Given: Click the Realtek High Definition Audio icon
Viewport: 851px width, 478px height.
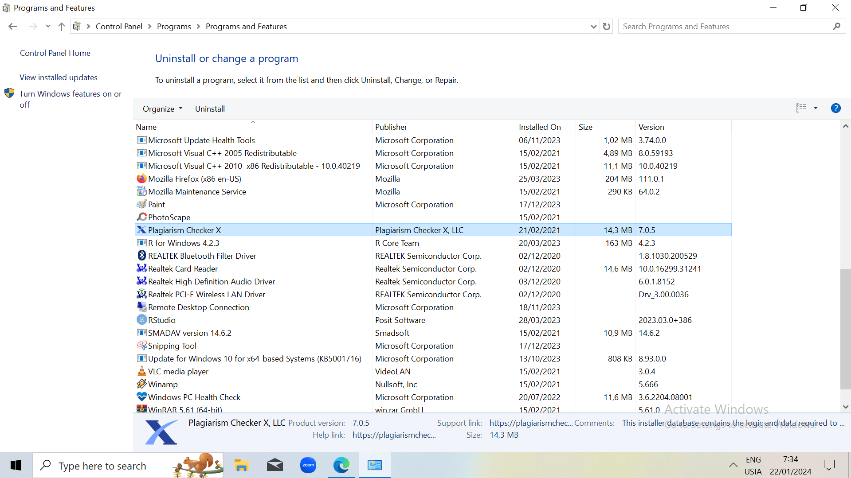Looking at the screenshot, I should (141, 281).
